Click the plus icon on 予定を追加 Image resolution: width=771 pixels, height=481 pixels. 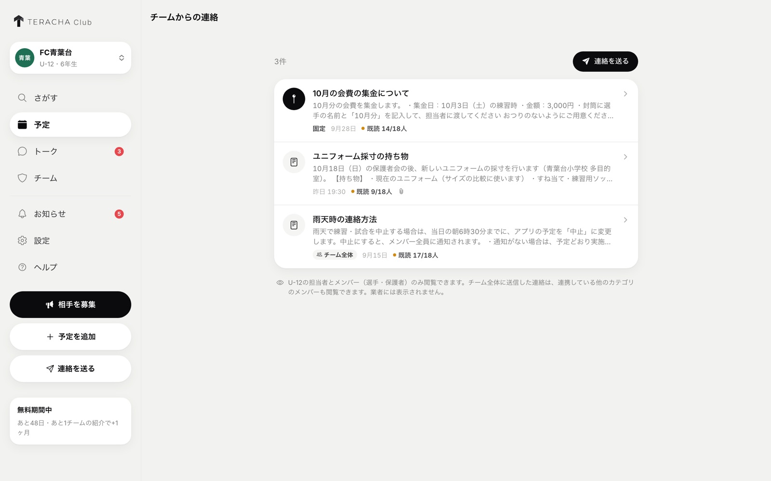(50, 337)
